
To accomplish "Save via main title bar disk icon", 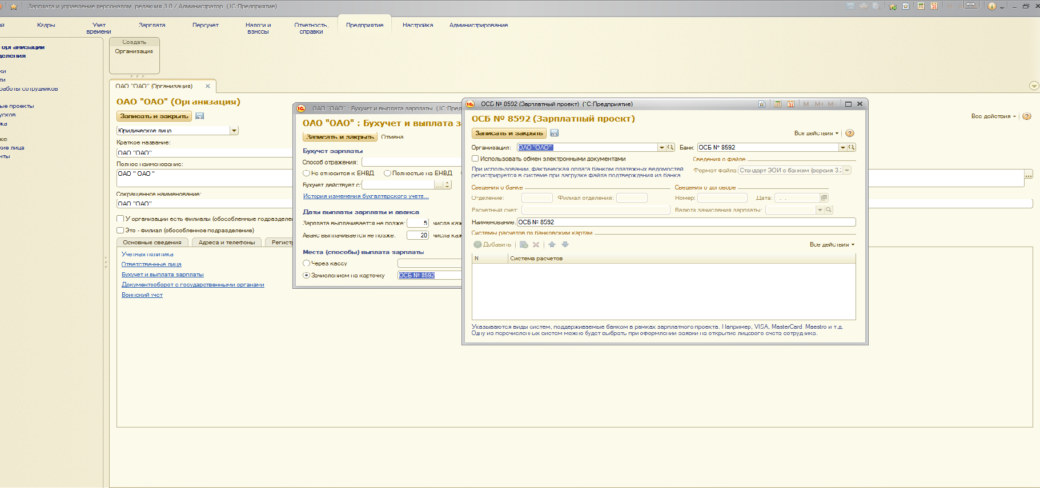I will (x=850, y=6).
